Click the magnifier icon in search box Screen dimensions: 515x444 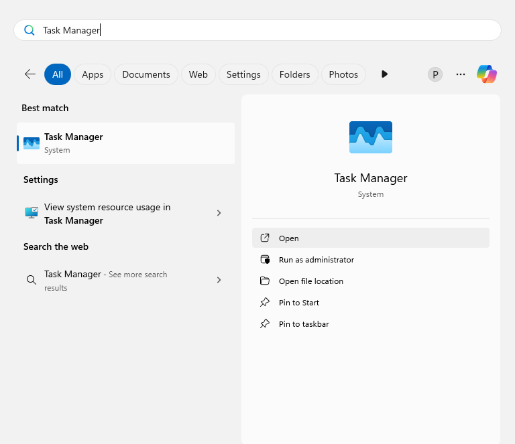(30, 30)
